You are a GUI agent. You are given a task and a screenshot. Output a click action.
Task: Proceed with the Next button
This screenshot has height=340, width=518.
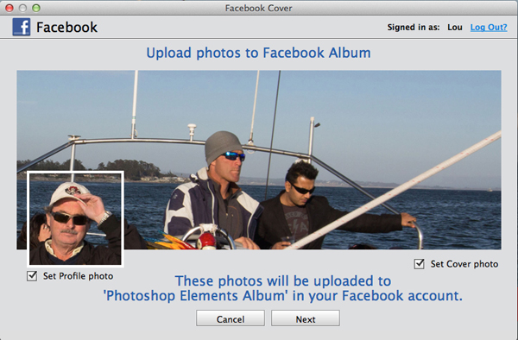(x=306, y=318)
